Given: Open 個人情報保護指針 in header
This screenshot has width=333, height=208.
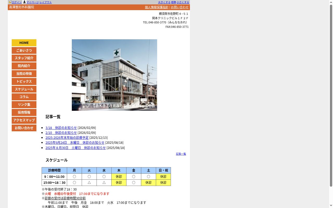Looking at the screenshot, I should coord(157,7).
